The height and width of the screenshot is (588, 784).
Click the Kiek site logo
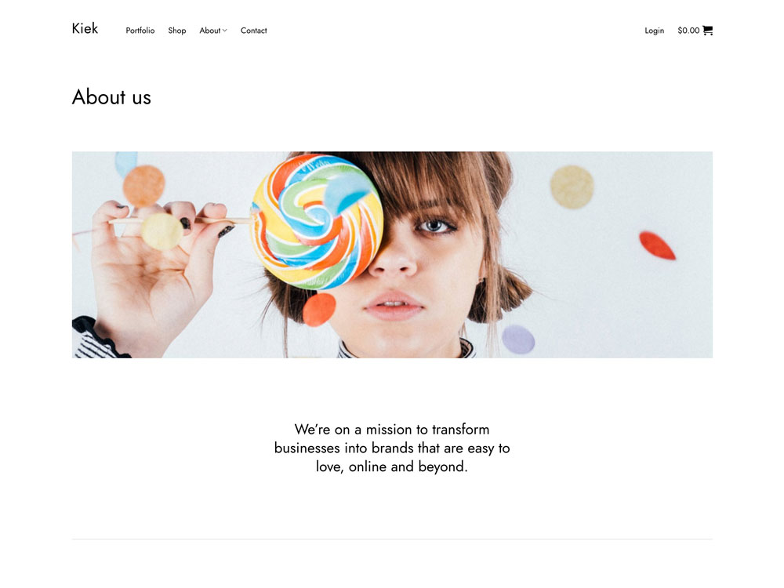85,28
